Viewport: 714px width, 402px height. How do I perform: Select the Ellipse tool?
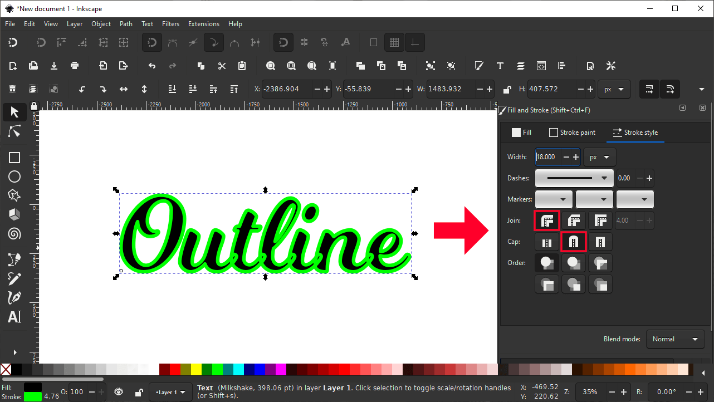pyautogui.click(x=14, y=177)
